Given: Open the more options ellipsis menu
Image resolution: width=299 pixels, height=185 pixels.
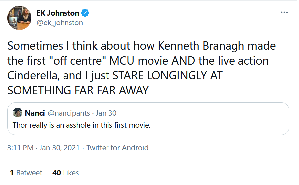Looking at the screenshot, I should [x=284, y=12].
